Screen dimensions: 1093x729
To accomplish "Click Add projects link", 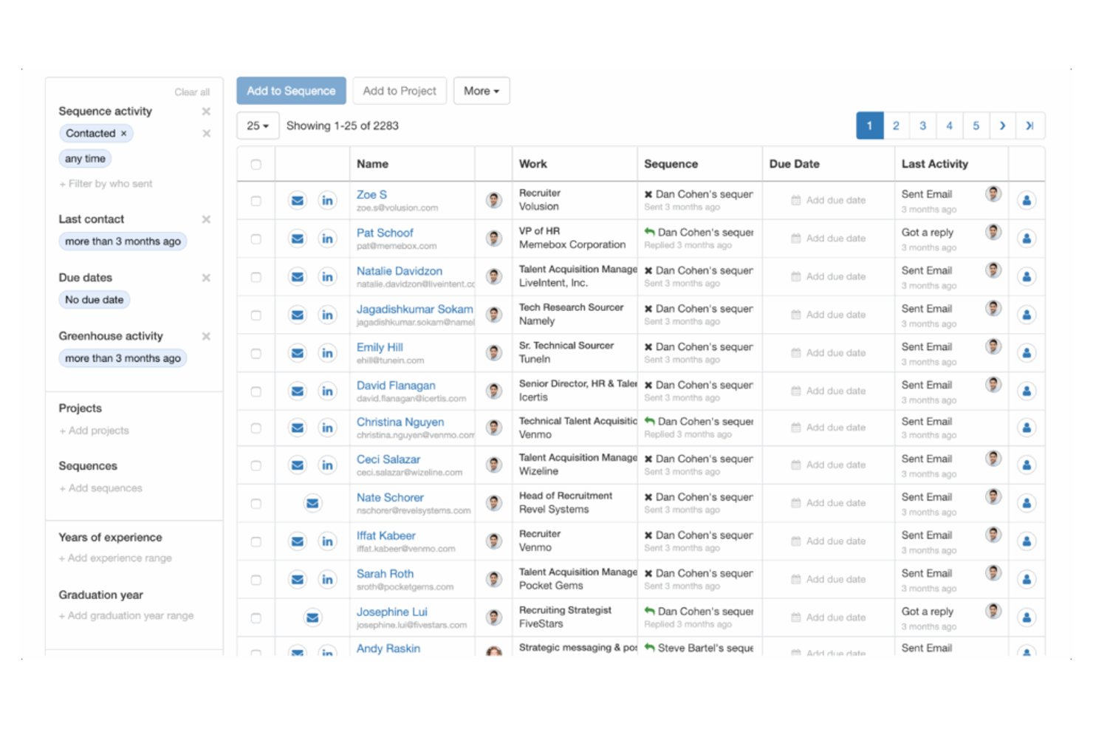I will (94, 431).
